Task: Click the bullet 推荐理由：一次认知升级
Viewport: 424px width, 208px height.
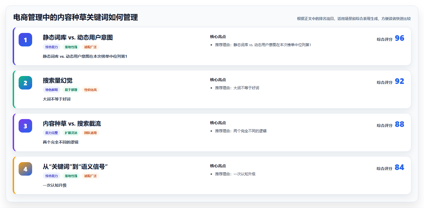Action: pos(235,174)
